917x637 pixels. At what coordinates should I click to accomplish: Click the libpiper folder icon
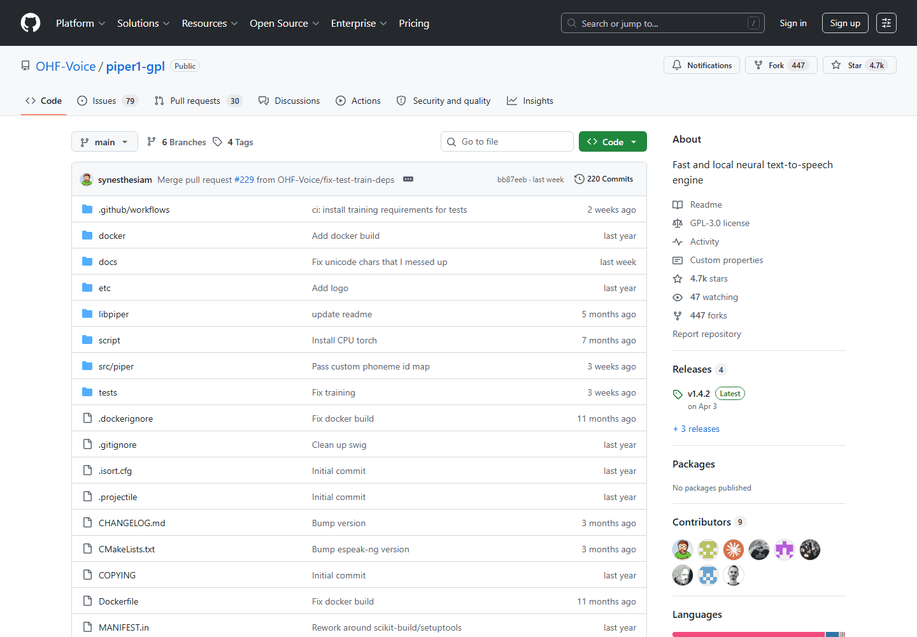(87, 313)
